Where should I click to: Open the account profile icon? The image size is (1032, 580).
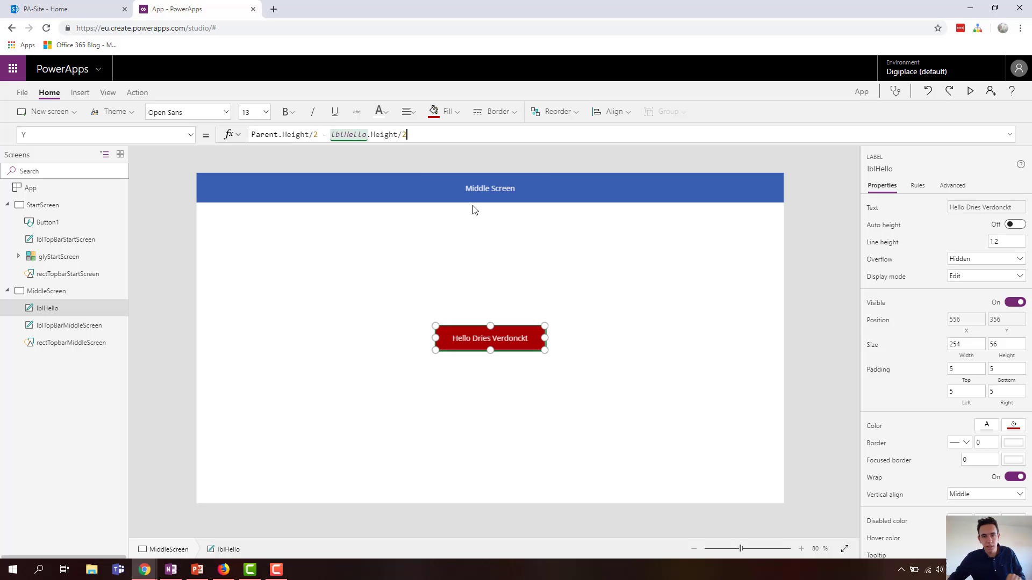1019,68
